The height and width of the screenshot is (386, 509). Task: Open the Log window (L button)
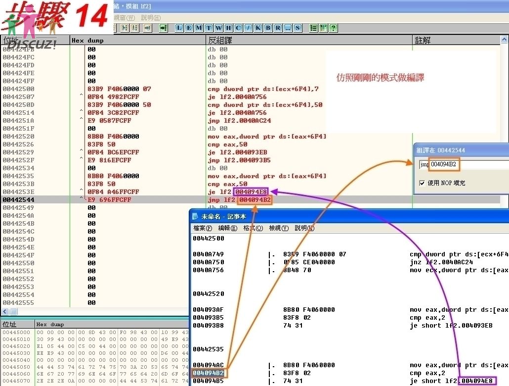179,28
